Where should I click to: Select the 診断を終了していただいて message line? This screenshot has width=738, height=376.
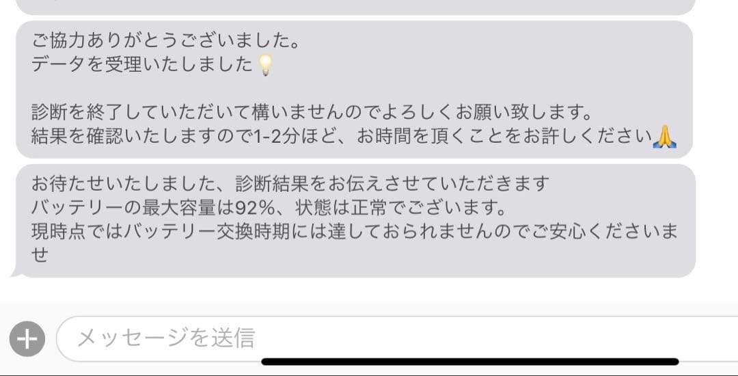pyautogui.click(x=312, y=113)
